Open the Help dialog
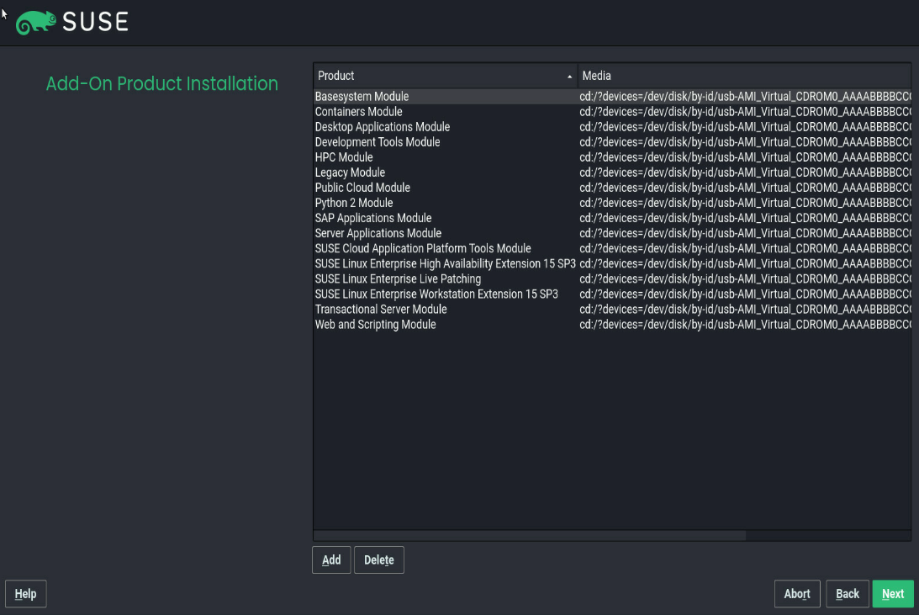The width and height of the screenshot is (919, 615). pos(25,594)
